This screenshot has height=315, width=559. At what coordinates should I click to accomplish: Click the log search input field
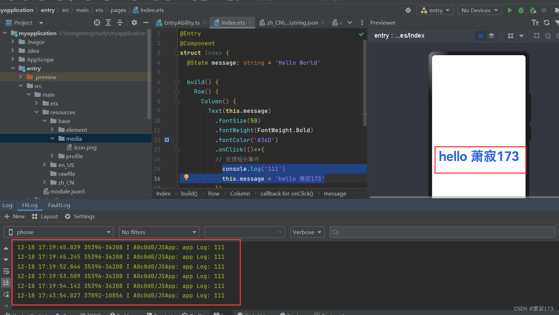click(442, 232)
